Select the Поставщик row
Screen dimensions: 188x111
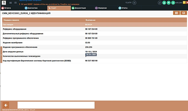[95, 25]
